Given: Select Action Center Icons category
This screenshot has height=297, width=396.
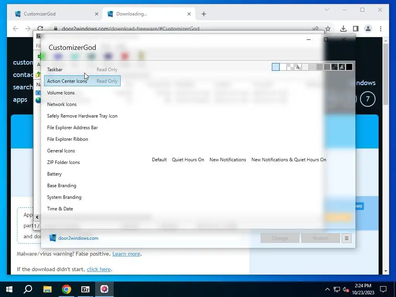Looking at the screenshot, I should coord(82,81).
